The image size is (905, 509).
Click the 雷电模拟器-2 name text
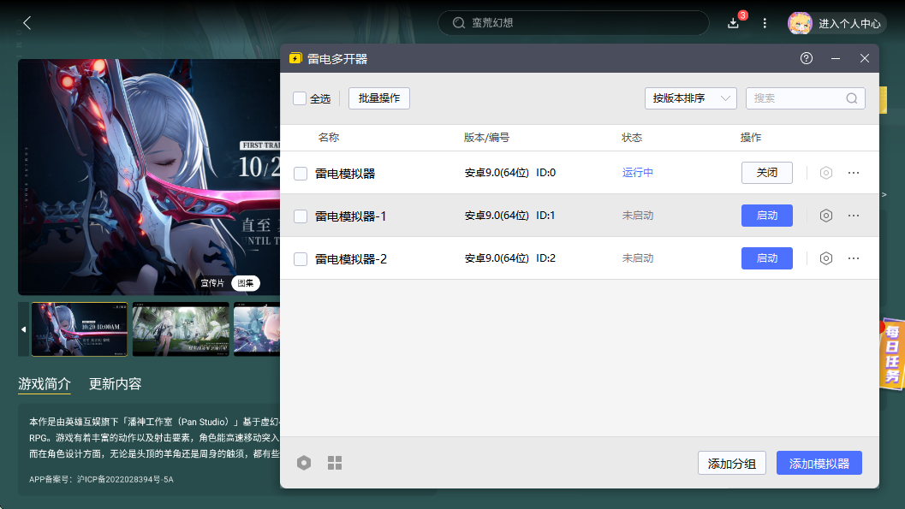click(351, 259)
